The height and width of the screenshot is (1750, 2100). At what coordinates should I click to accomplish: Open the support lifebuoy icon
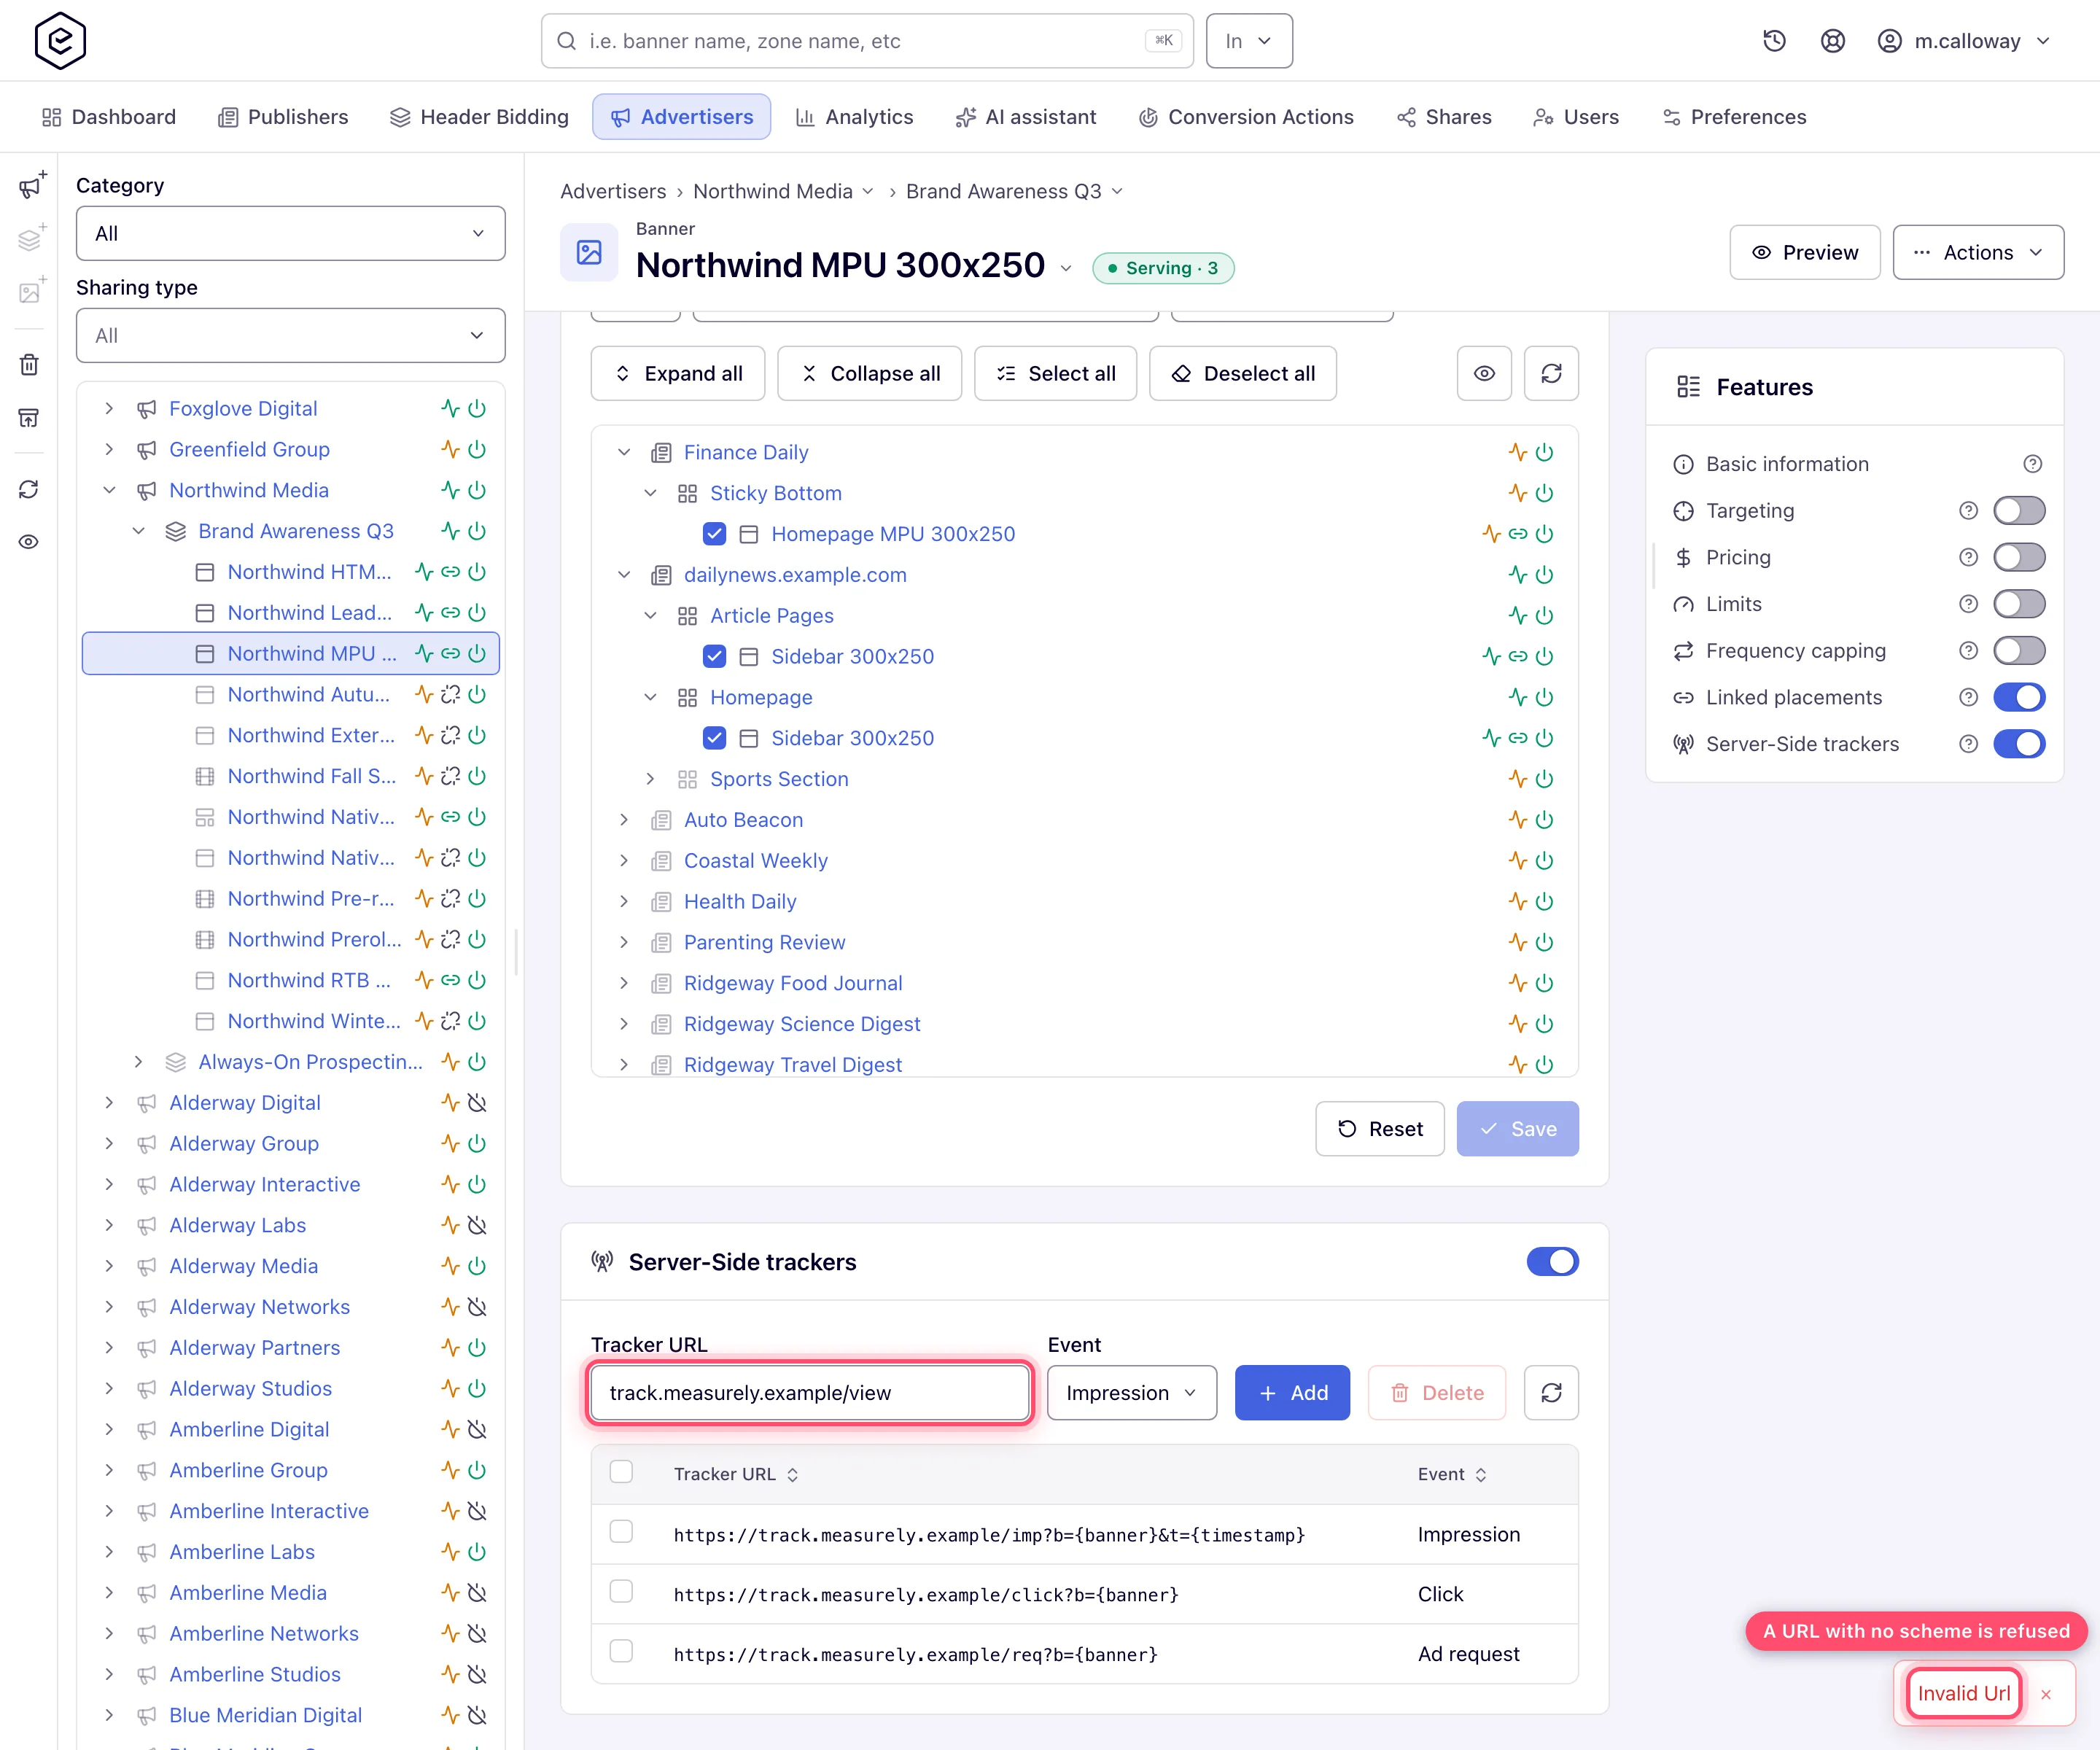pos(1832,41)
